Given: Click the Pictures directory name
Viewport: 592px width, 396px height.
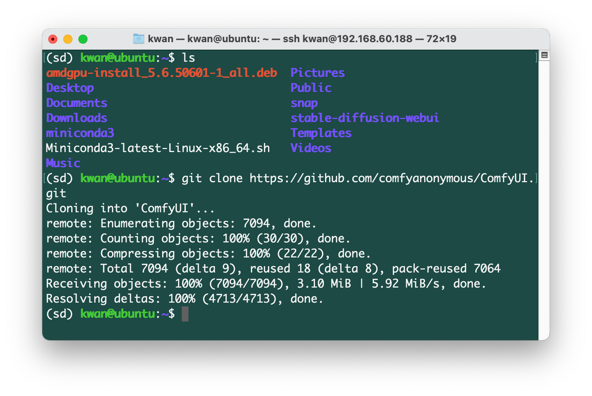Looking at the screenshot, I should (x=317, y=72).
